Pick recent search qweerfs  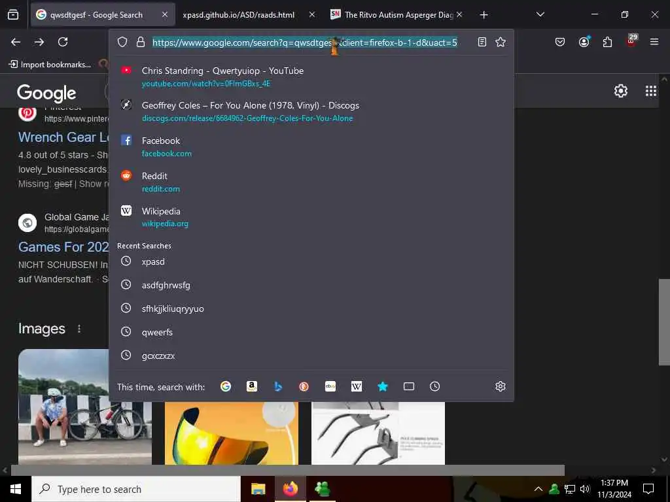[311, 332]
